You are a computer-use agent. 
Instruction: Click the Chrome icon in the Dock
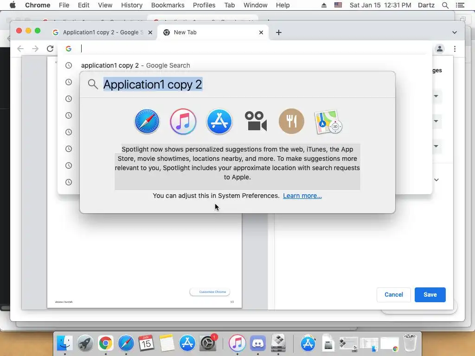coord(105,343)
